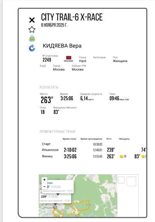The width and height of the screenshot is (155, 222).
Task: Select the larger square map control
Action: point(131,181)
